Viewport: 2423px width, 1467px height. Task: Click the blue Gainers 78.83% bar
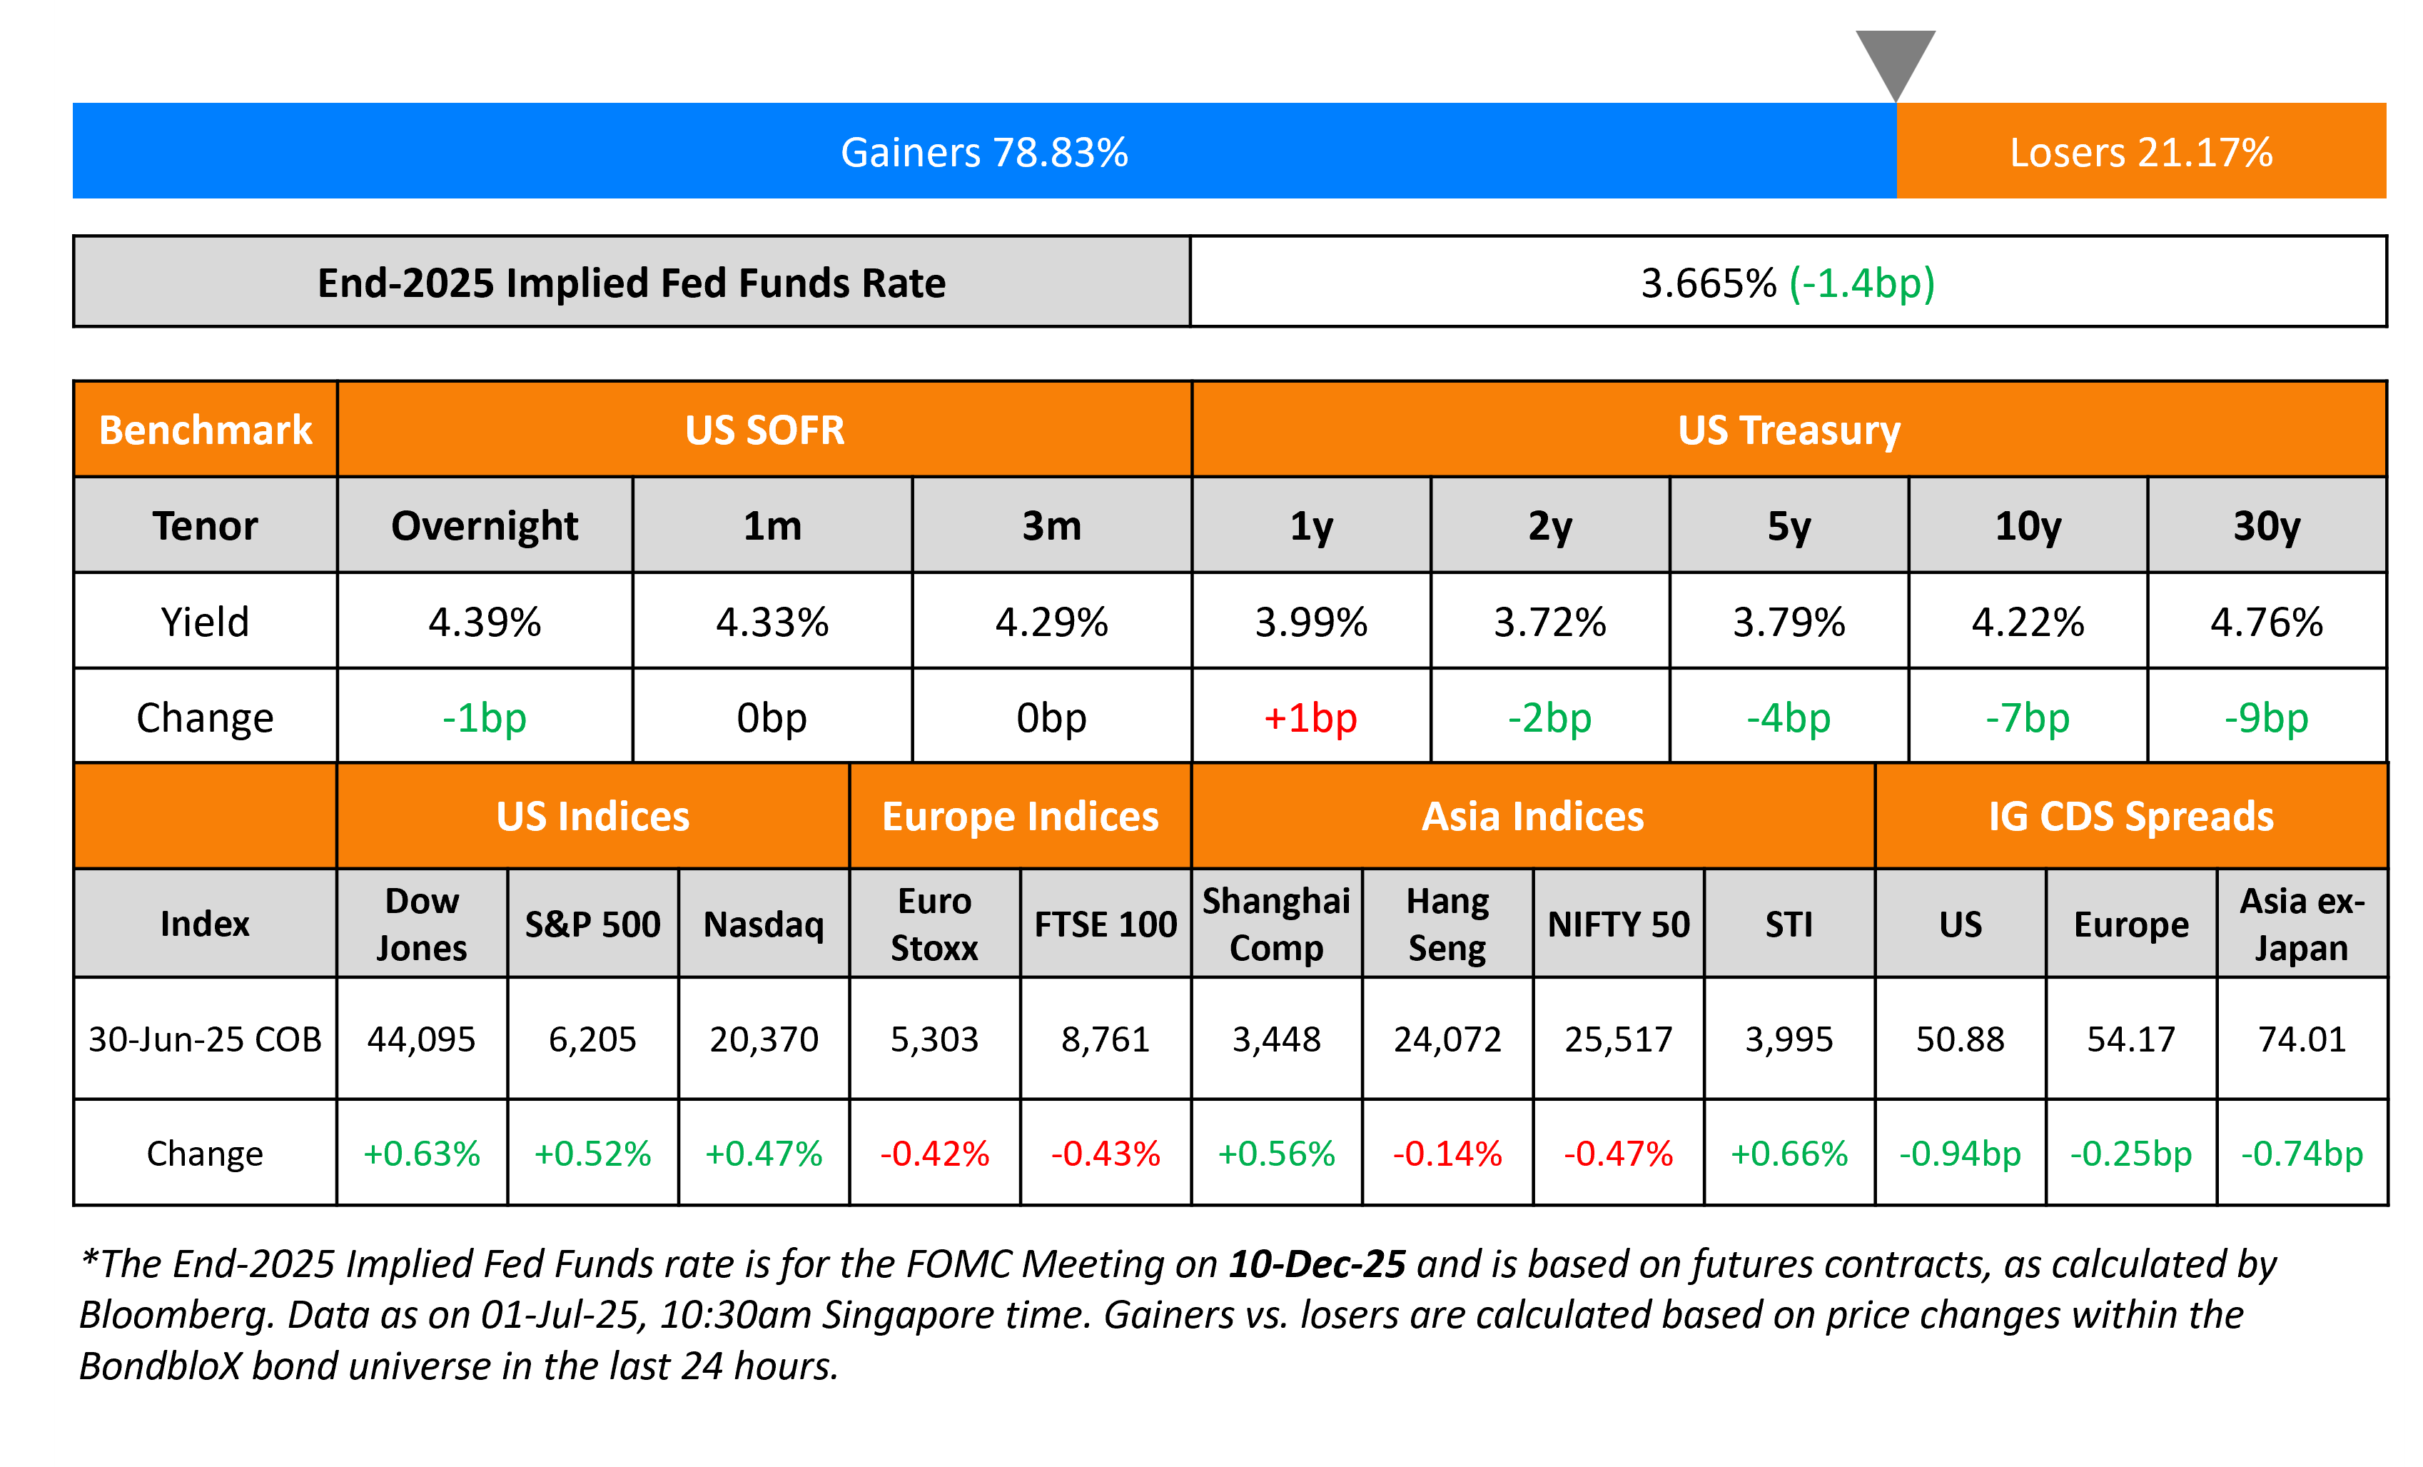click(983, 151)
